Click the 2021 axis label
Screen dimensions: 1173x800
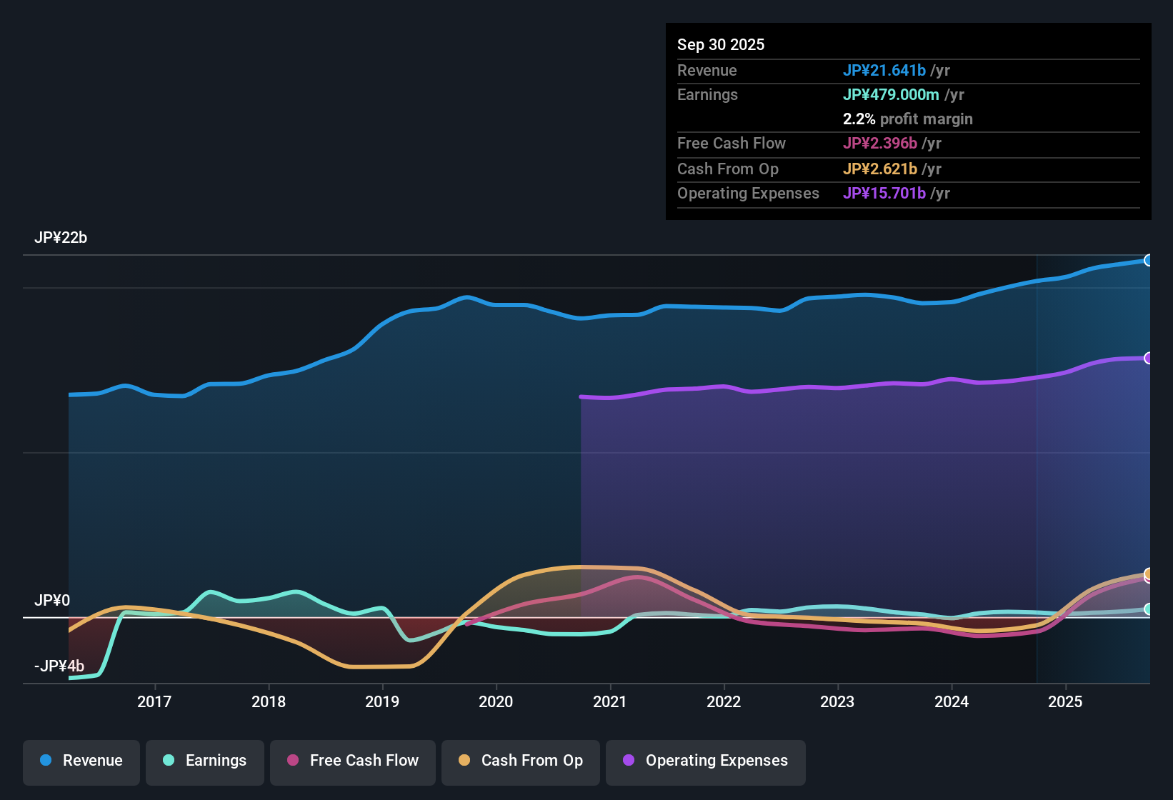coord(609,701)
